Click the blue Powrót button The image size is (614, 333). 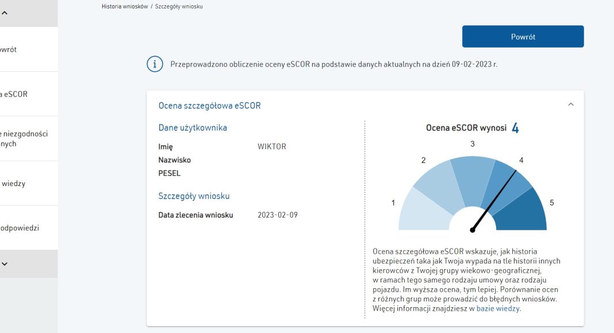pos(523,37)
